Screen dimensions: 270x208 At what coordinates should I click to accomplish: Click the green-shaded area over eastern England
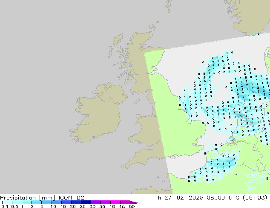(x=170, y=123)
